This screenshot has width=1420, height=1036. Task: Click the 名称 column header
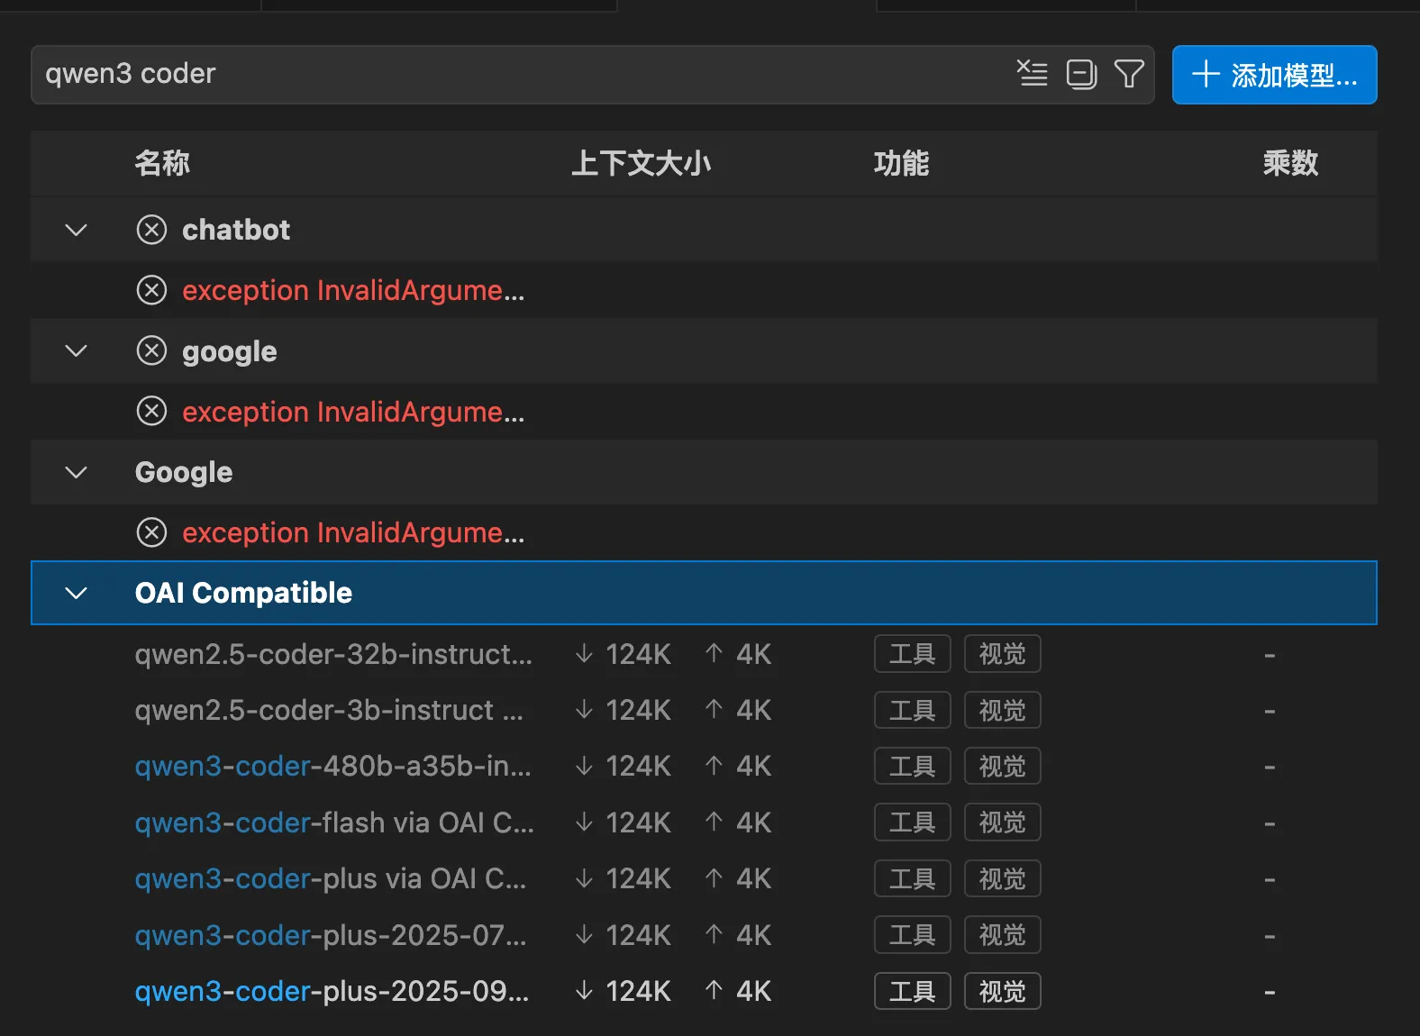162,163
